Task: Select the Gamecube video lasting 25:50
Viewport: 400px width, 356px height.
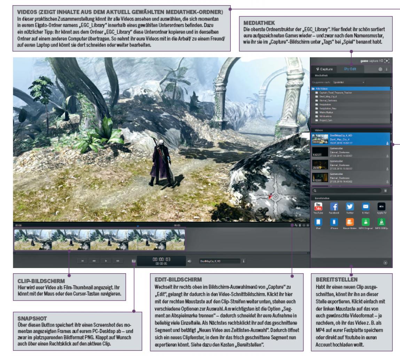Action: pos(351,165)
